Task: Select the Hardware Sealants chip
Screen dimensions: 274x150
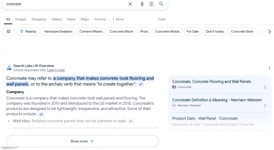Action: click(x=58, y=32)
